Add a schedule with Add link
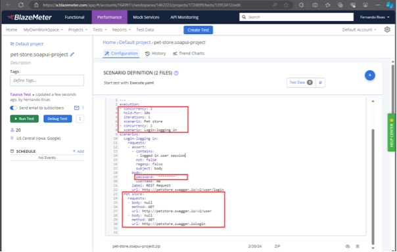The image size is (397, 252). point(79,151)
